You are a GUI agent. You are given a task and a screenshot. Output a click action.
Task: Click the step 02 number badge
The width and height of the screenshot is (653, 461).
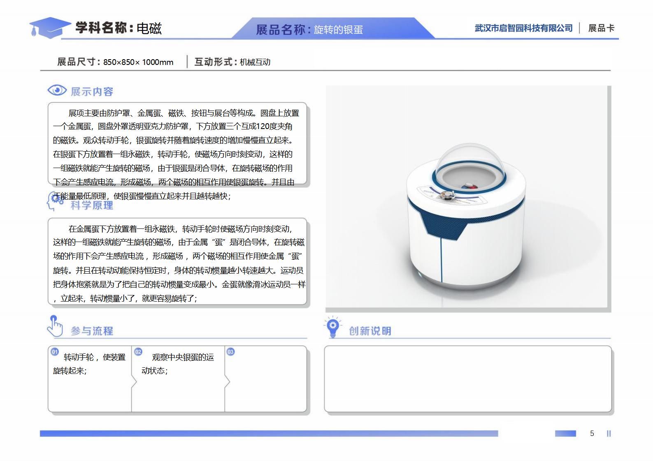point(138,352)
